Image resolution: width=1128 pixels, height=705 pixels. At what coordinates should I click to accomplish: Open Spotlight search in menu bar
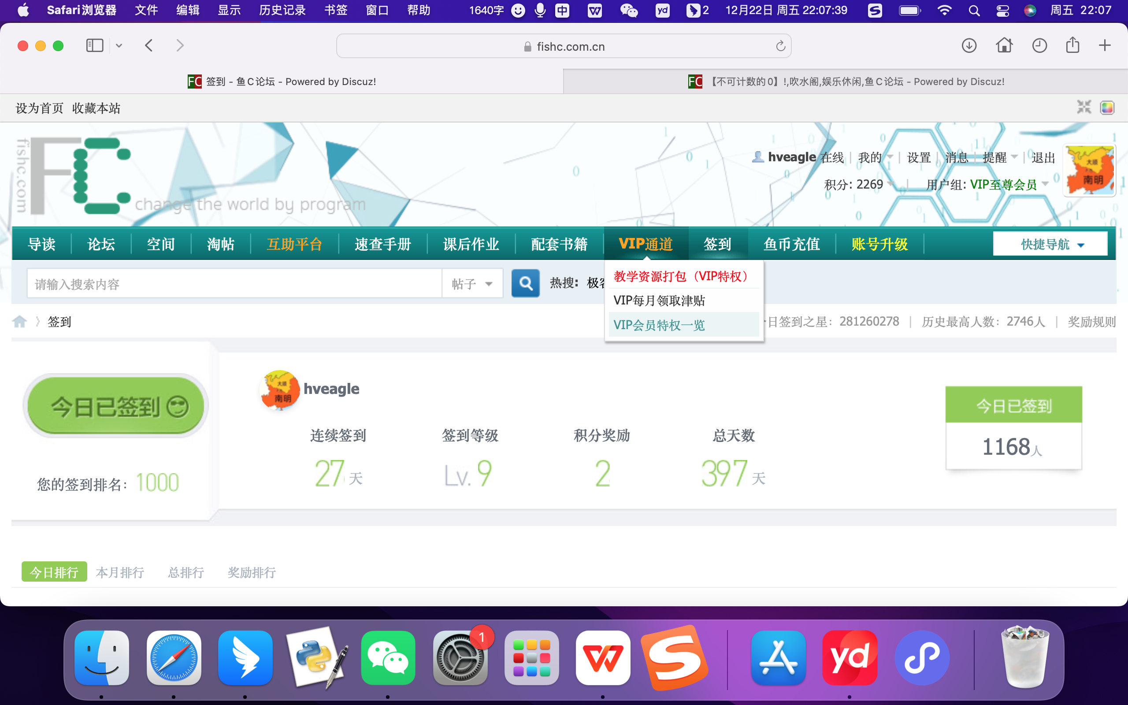point(974,10)
